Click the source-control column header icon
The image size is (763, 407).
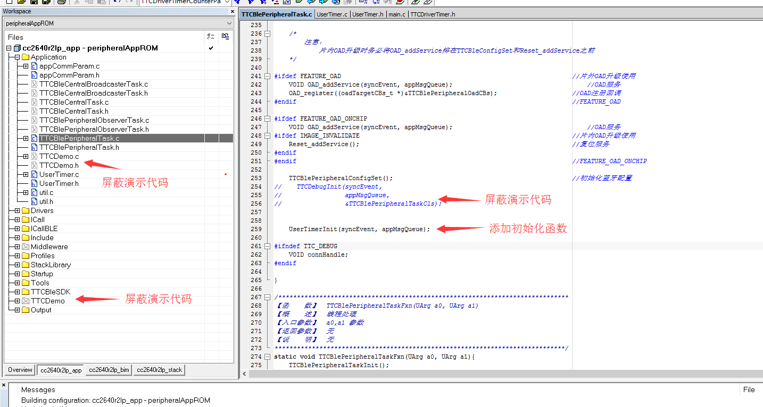click(225, 37)
